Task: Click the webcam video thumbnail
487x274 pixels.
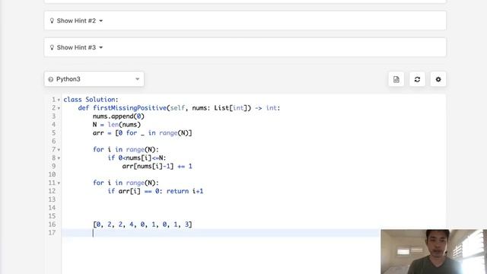Action: point(434,252)
